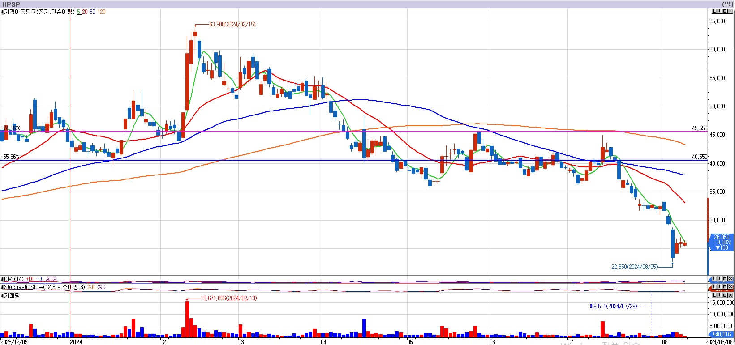735x345 pixels.
Task: Maximize the price chart panel
Action: 725,11
